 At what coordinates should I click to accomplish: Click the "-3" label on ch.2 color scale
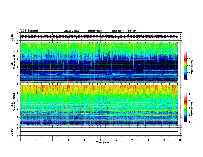[189, 94]
